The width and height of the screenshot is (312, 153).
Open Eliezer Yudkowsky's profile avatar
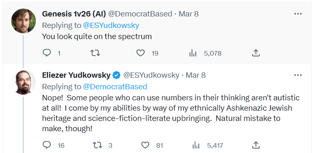[x=23, y=82]
